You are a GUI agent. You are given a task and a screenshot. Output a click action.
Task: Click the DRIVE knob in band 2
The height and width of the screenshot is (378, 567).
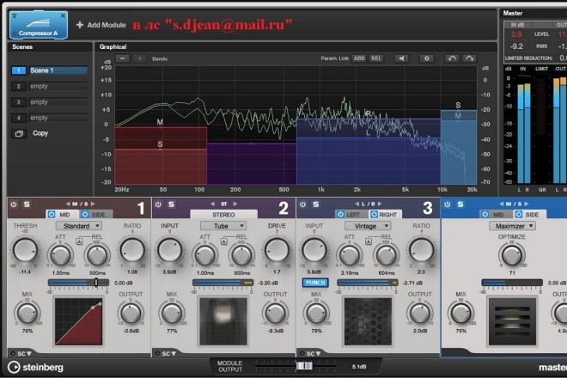[x=277, y=250]
